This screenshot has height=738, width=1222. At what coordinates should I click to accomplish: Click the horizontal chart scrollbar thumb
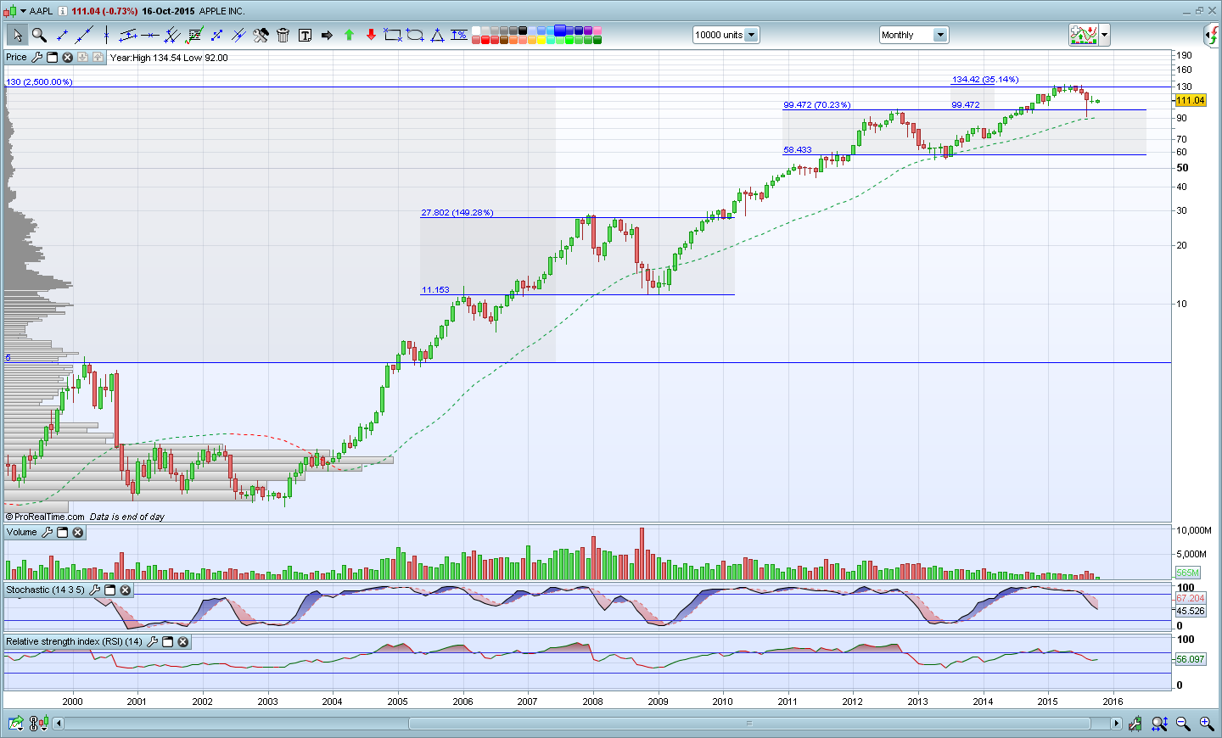(749, 724)
